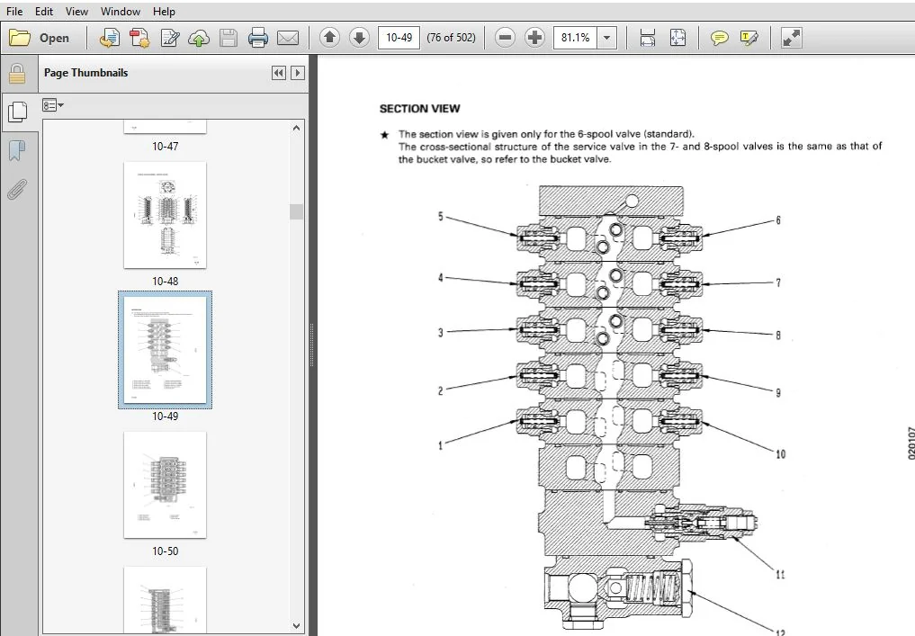915x636 pixels.
Task: Click the page number field 10-49
Action: point(399,38)
